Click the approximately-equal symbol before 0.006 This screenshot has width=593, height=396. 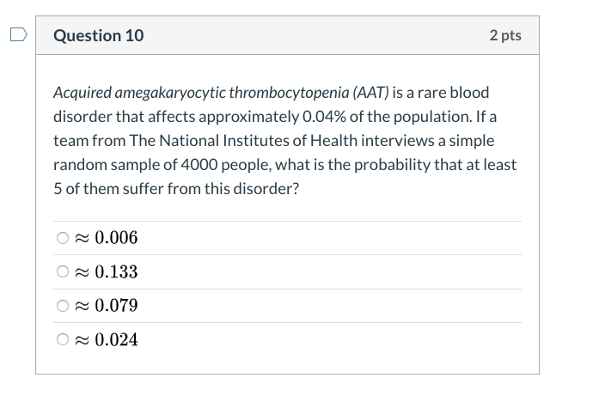pyautogui.click(x=82, y=238)
